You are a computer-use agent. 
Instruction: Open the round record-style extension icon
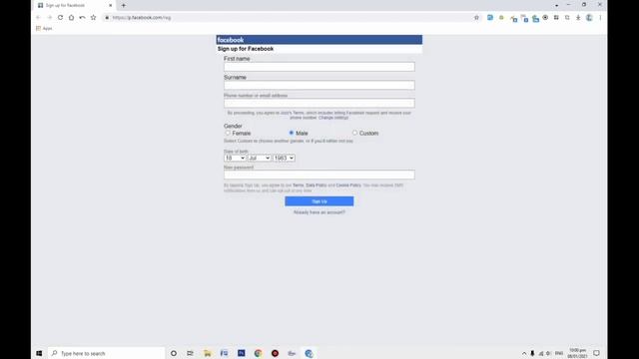(x=545, y=18)
